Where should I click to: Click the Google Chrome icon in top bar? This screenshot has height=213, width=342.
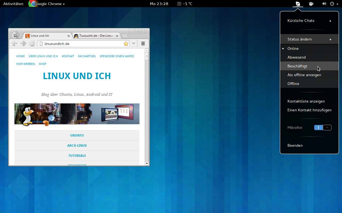click(x=33, y=4)
